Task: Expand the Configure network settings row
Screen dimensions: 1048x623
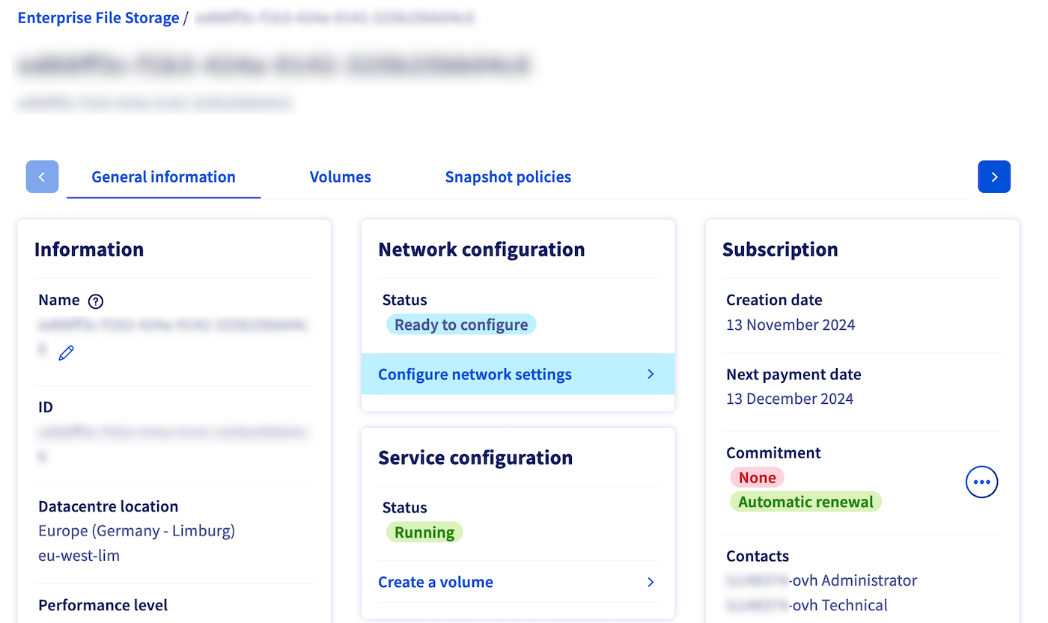Action: [517, 374]
